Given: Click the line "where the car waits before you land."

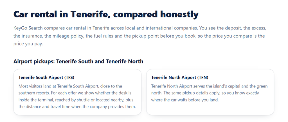Looking at the screenshot, I should pos(185,100).
